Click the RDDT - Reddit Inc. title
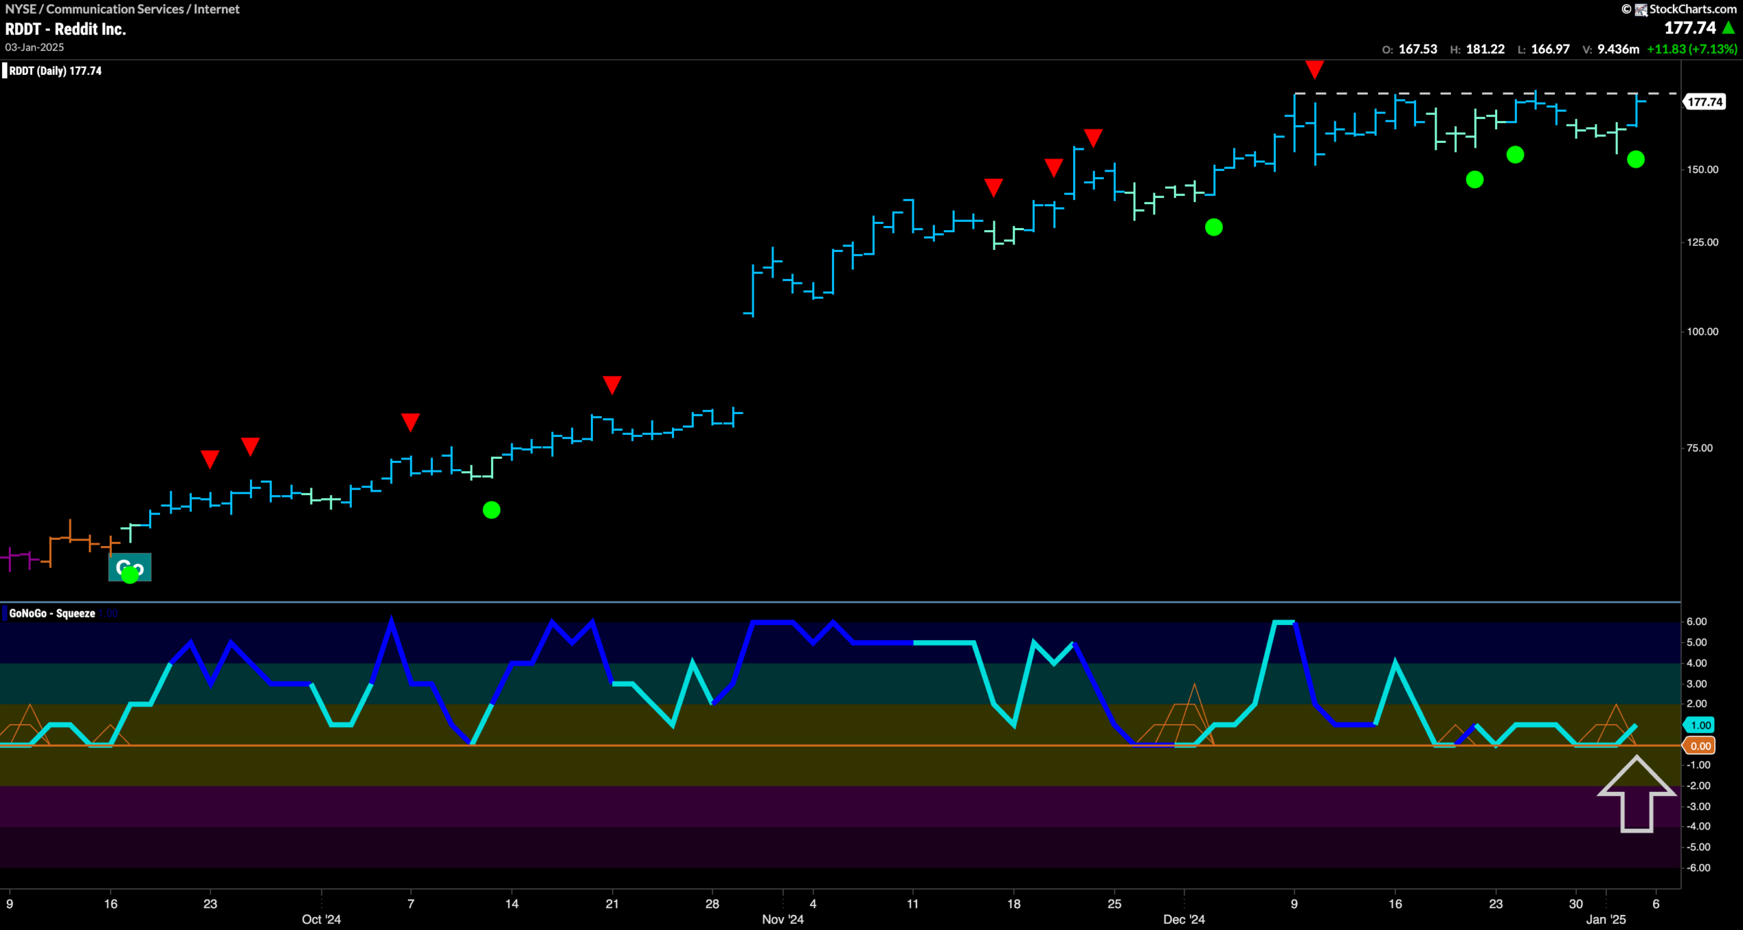Image resolution: width=1743 pixels, height=930 pixels. coord(66,29)
